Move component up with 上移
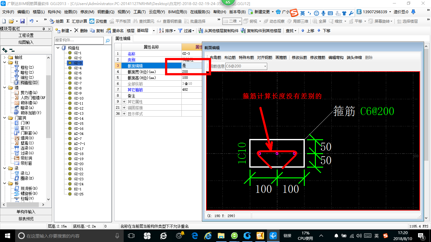 (308, 31)
